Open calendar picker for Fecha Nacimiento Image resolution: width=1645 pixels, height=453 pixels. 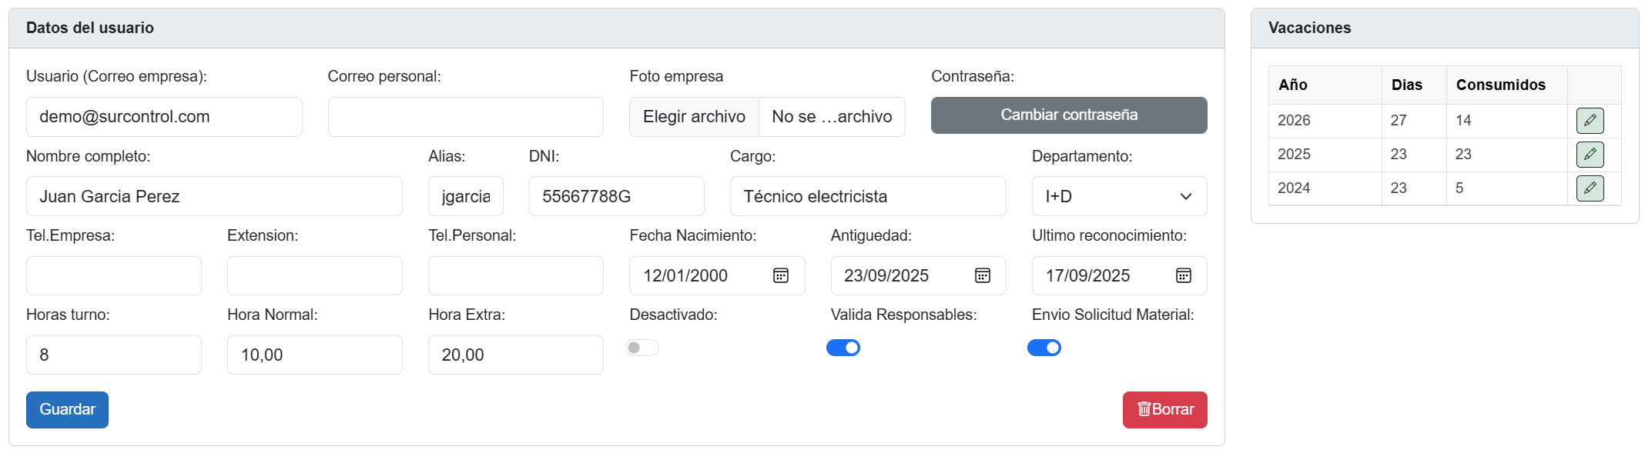[x=780, y=275]
